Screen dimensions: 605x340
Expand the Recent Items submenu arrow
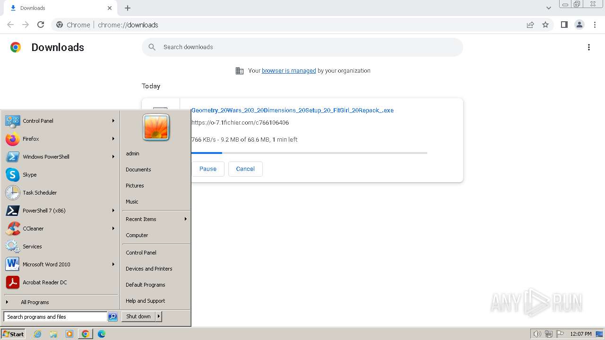point(186,219)
